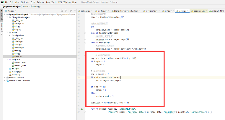This screenshot has height=120, width=225.
Task: Hide the Project tool window
Action: tap(75, 11)
